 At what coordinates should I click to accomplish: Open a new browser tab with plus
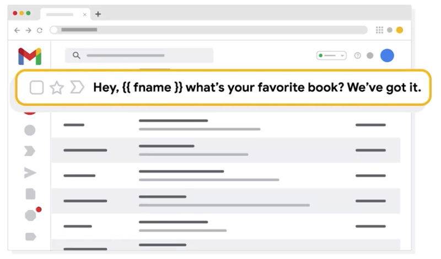point(98,14)
